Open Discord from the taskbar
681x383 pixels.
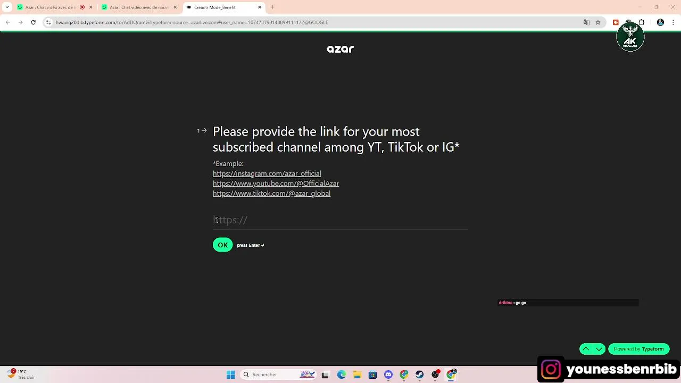pyautogui.click(x=388, y=374)
